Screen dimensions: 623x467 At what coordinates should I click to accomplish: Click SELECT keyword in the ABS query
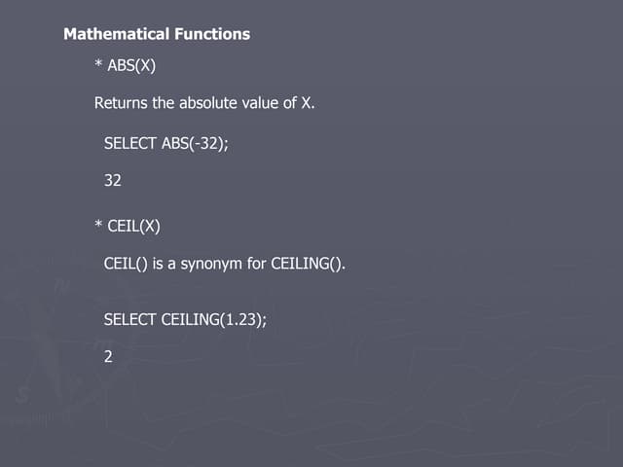[130, 144]
